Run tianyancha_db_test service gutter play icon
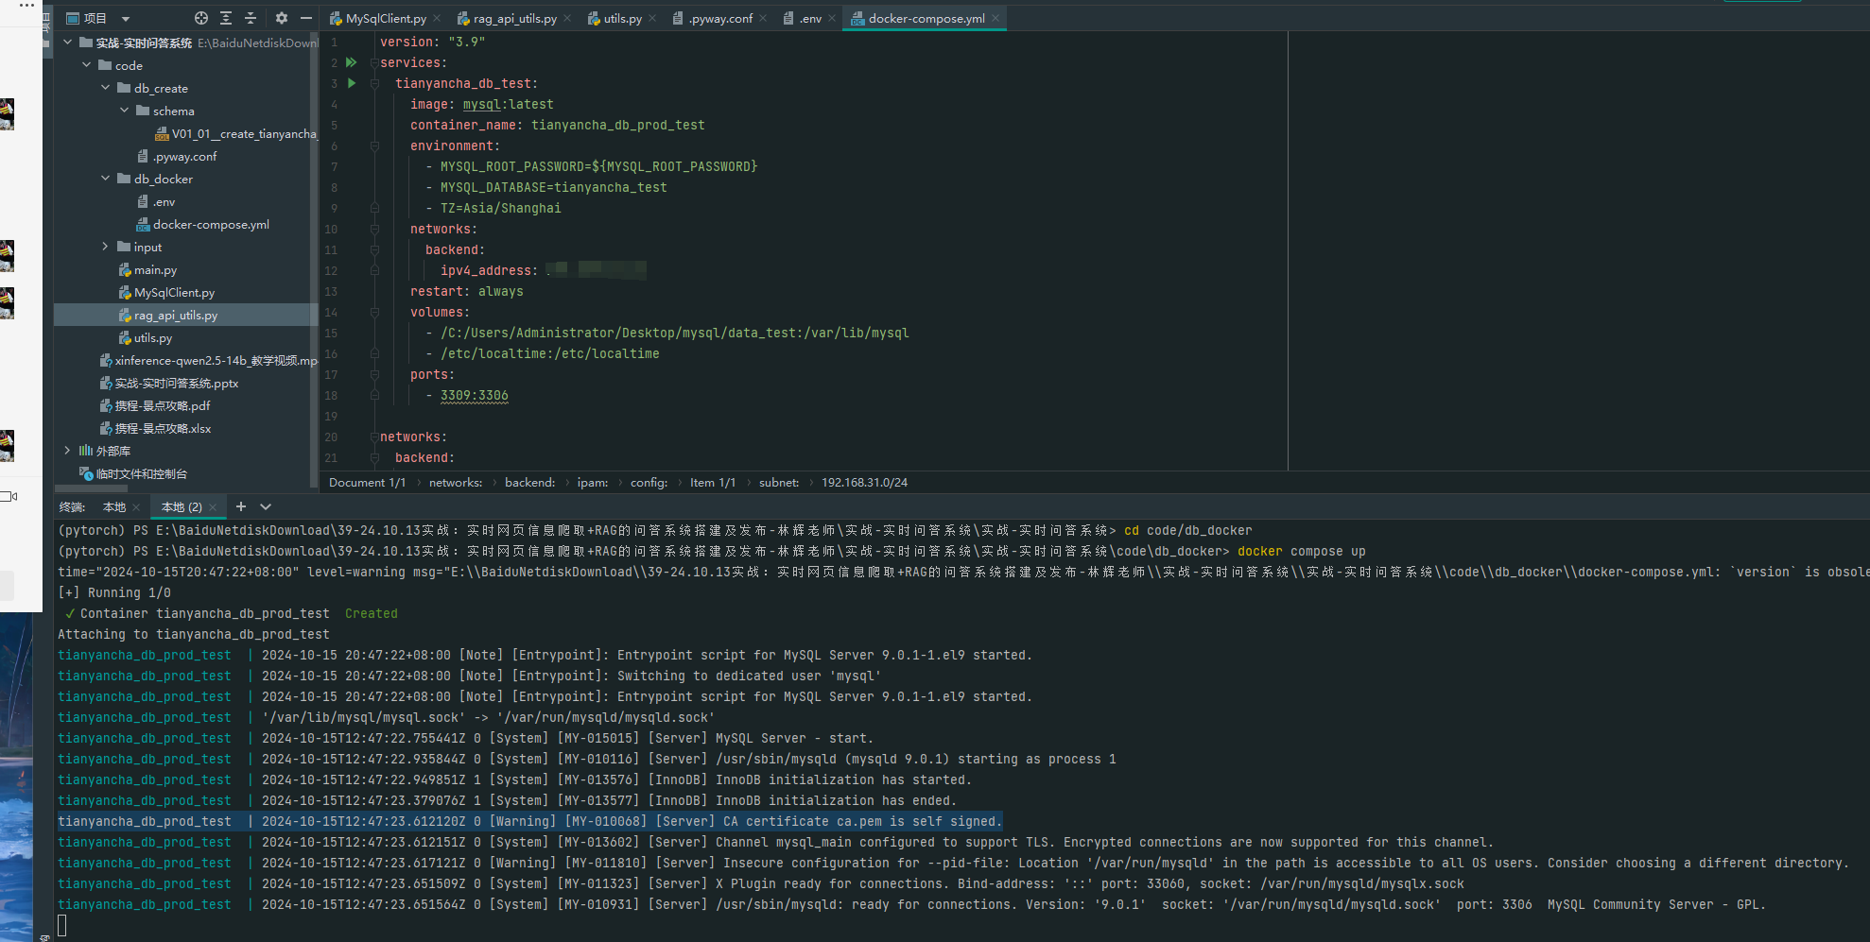Viewport: 1870px width, 942px height. click(x=352, y=83)
